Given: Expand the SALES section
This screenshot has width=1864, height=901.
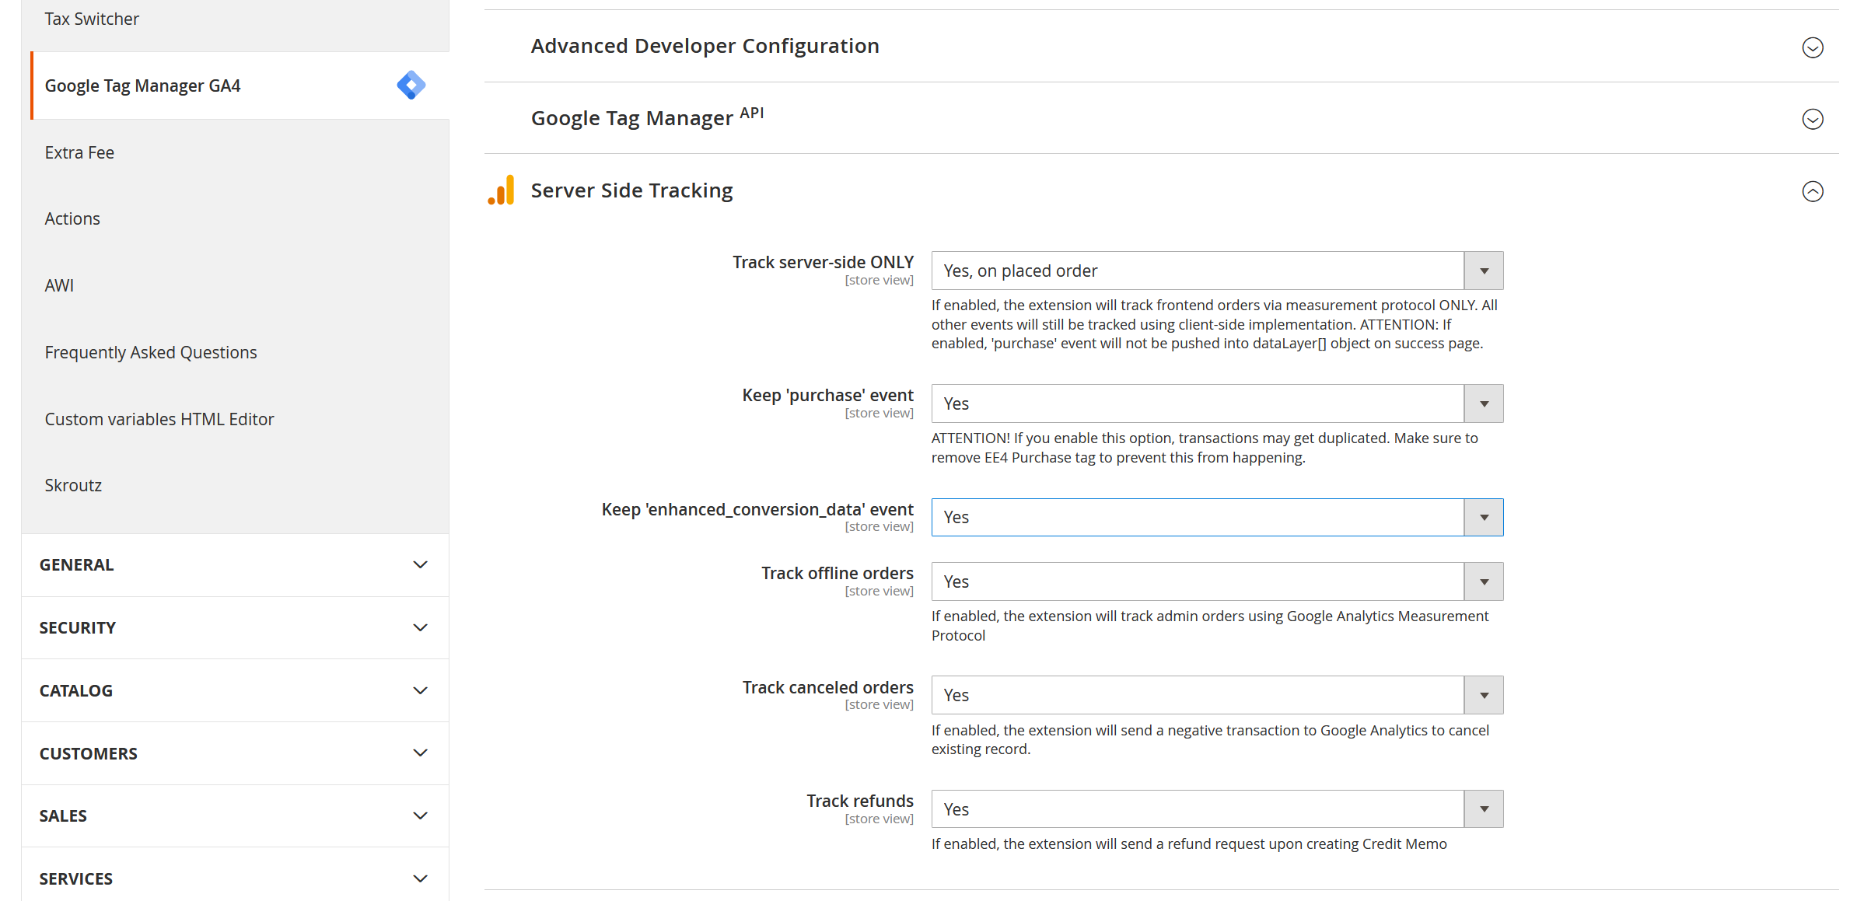Looking at the screenshot, I should (x=235, y=816).
